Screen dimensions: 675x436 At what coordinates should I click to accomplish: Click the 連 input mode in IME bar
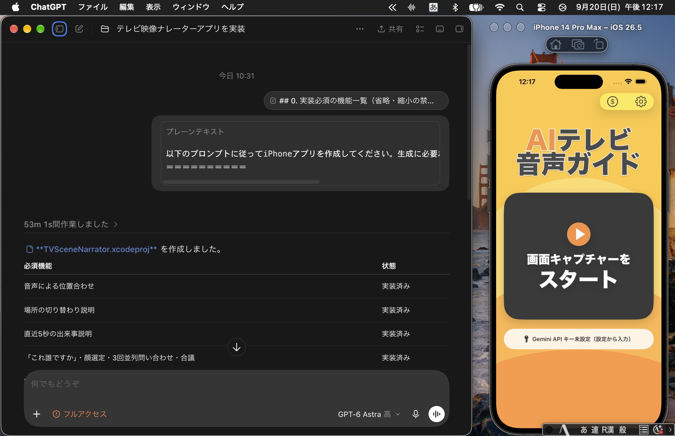click(595, 430)
